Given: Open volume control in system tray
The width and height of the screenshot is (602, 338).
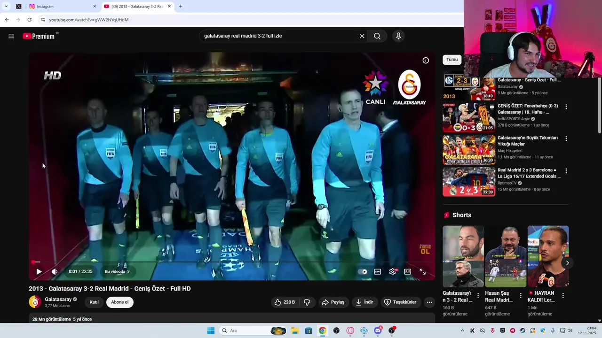Looking at the screenshot, I should pos(570,330).
